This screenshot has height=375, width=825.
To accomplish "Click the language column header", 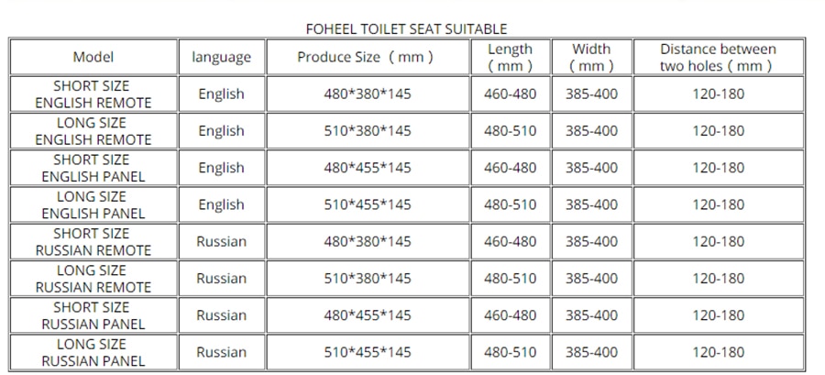I will [x=222, y=57].
